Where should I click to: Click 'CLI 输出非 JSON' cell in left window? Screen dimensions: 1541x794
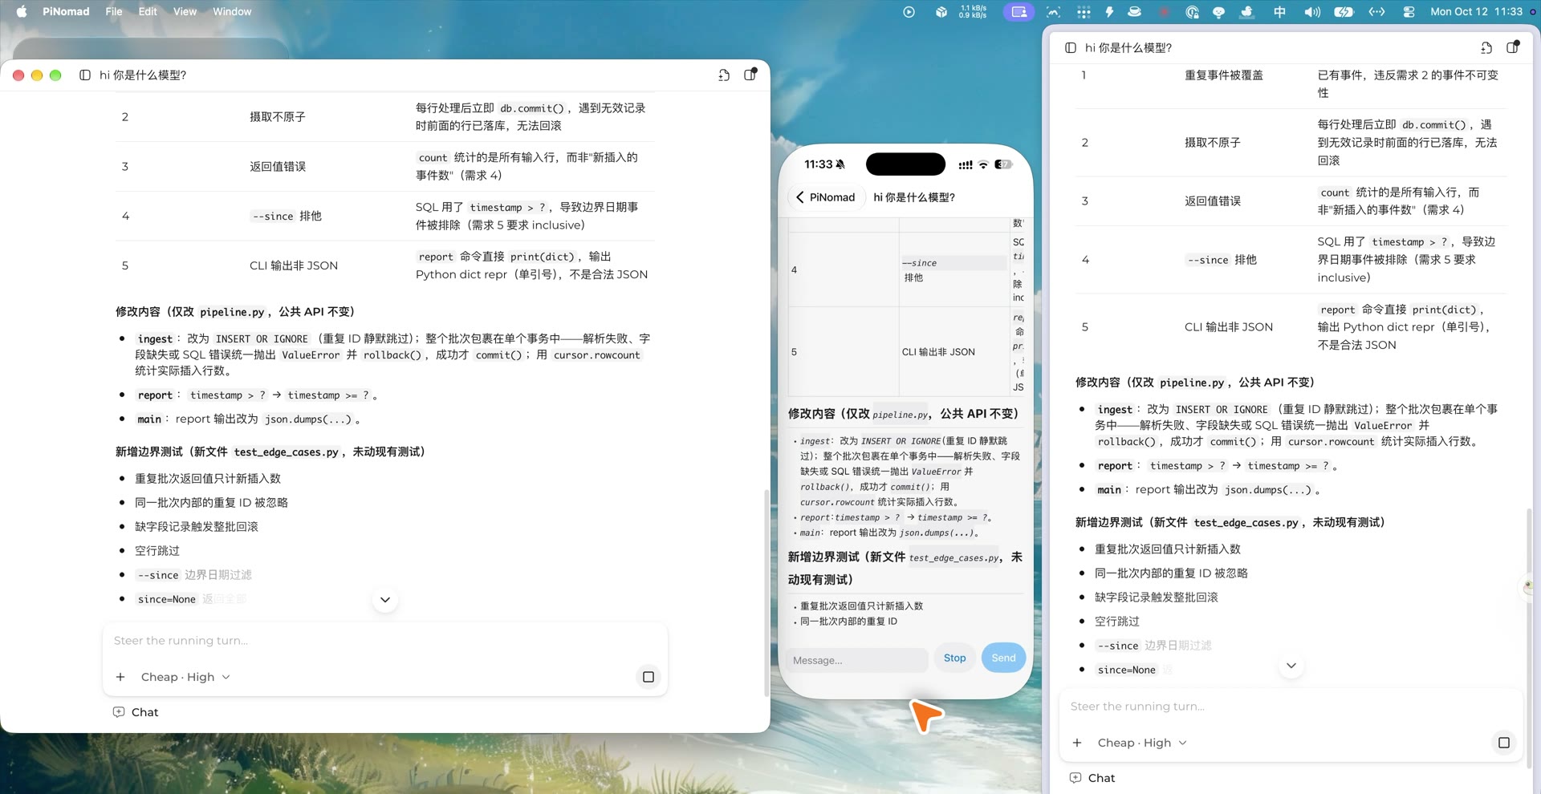(294, 265)
